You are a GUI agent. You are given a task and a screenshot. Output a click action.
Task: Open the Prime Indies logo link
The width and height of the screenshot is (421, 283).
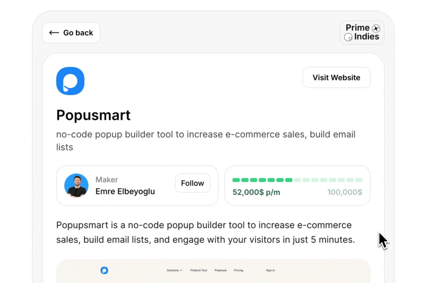point(362,33)
